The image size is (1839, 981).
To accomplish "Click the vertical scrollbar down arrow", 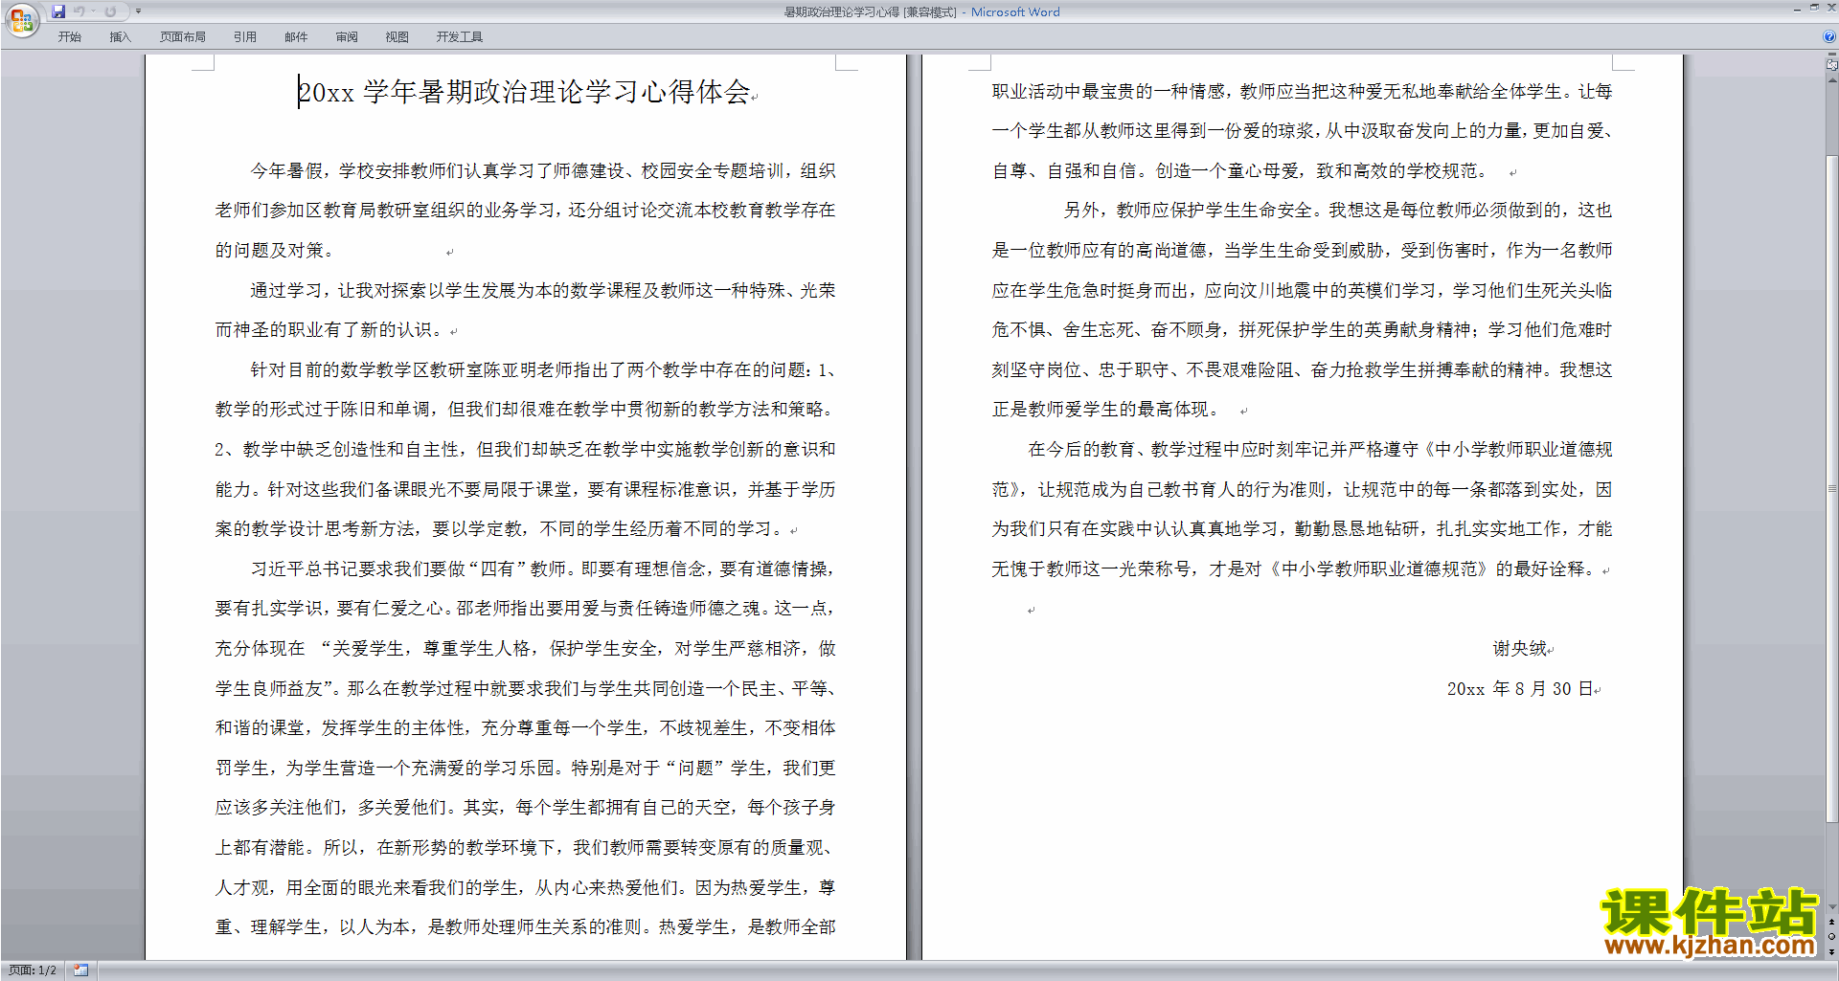I will click(1832, 906).
